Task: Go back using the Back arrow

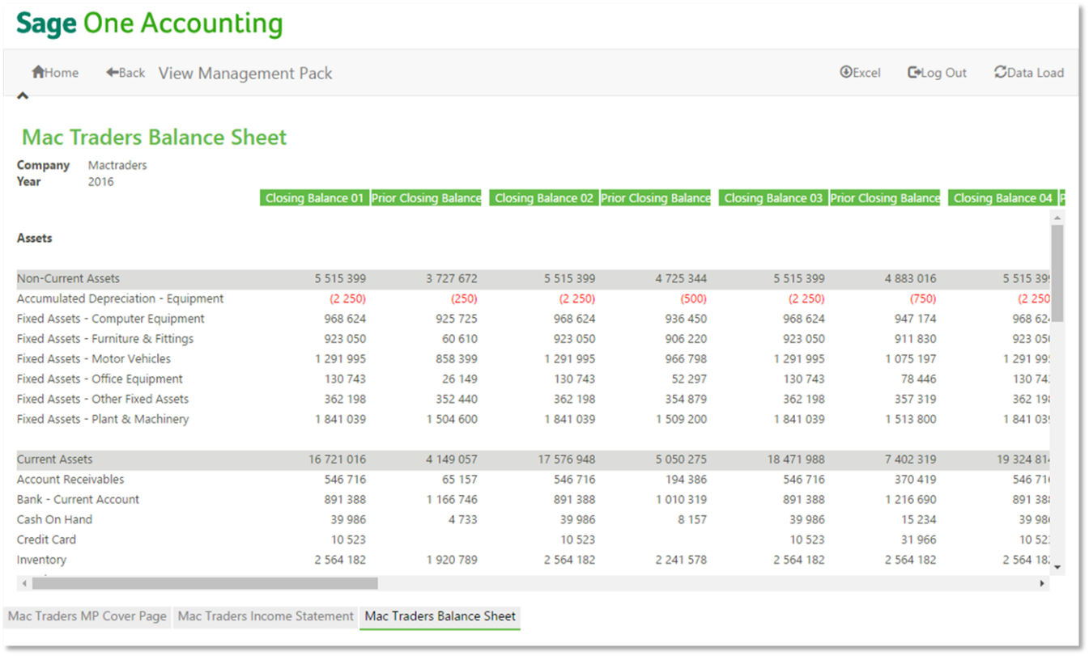Action: [x=113, y=72]
